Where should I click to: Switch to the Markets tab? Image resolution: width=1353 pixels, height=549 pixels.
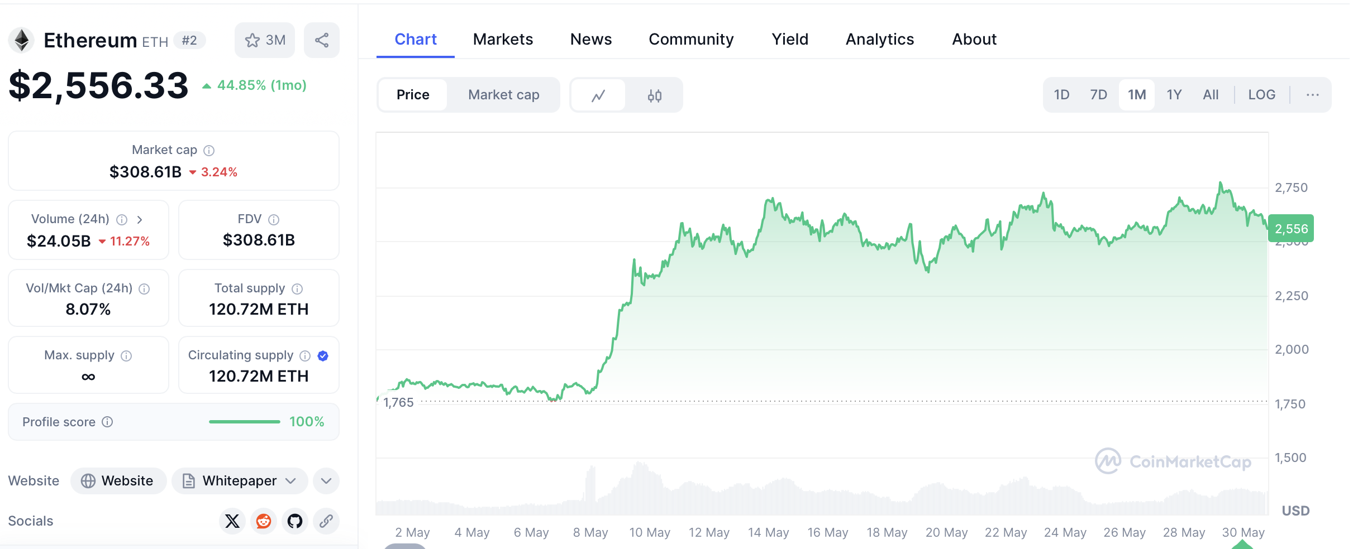point(503,40)
